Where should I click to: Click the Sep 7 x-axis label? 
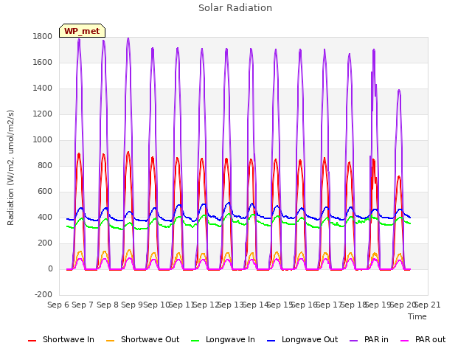pos(83,305)
